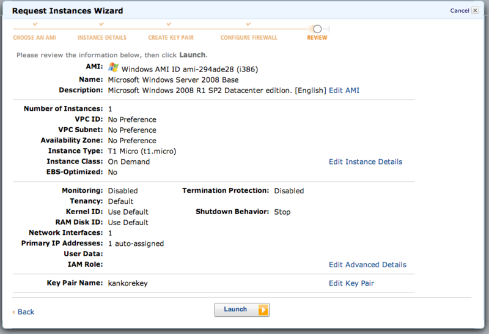Click the 'Request Instances Wizard' title
This screenshot has height=334, width=489.
pos(68,10)
